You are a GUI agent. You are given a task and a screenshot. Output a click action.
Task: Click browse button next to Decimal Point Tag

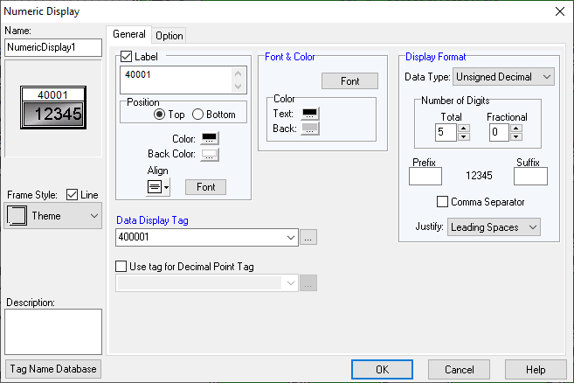tap(308, 283)
